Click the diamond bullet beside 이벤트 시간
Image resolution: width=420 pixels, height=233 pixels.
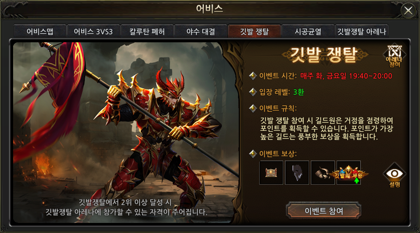[253, 76]
